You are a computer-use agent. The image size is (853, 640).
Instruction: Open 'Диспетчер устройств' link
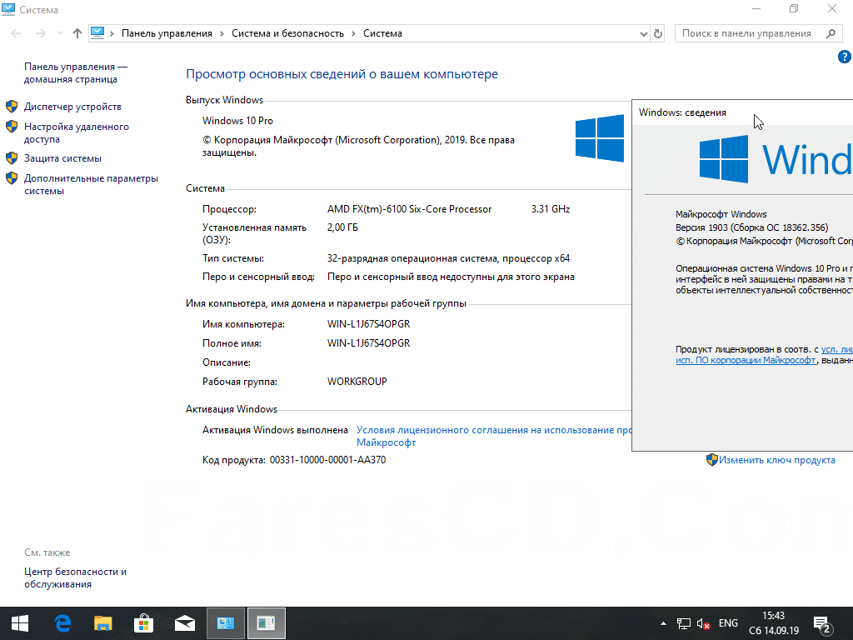pos(73,107)
